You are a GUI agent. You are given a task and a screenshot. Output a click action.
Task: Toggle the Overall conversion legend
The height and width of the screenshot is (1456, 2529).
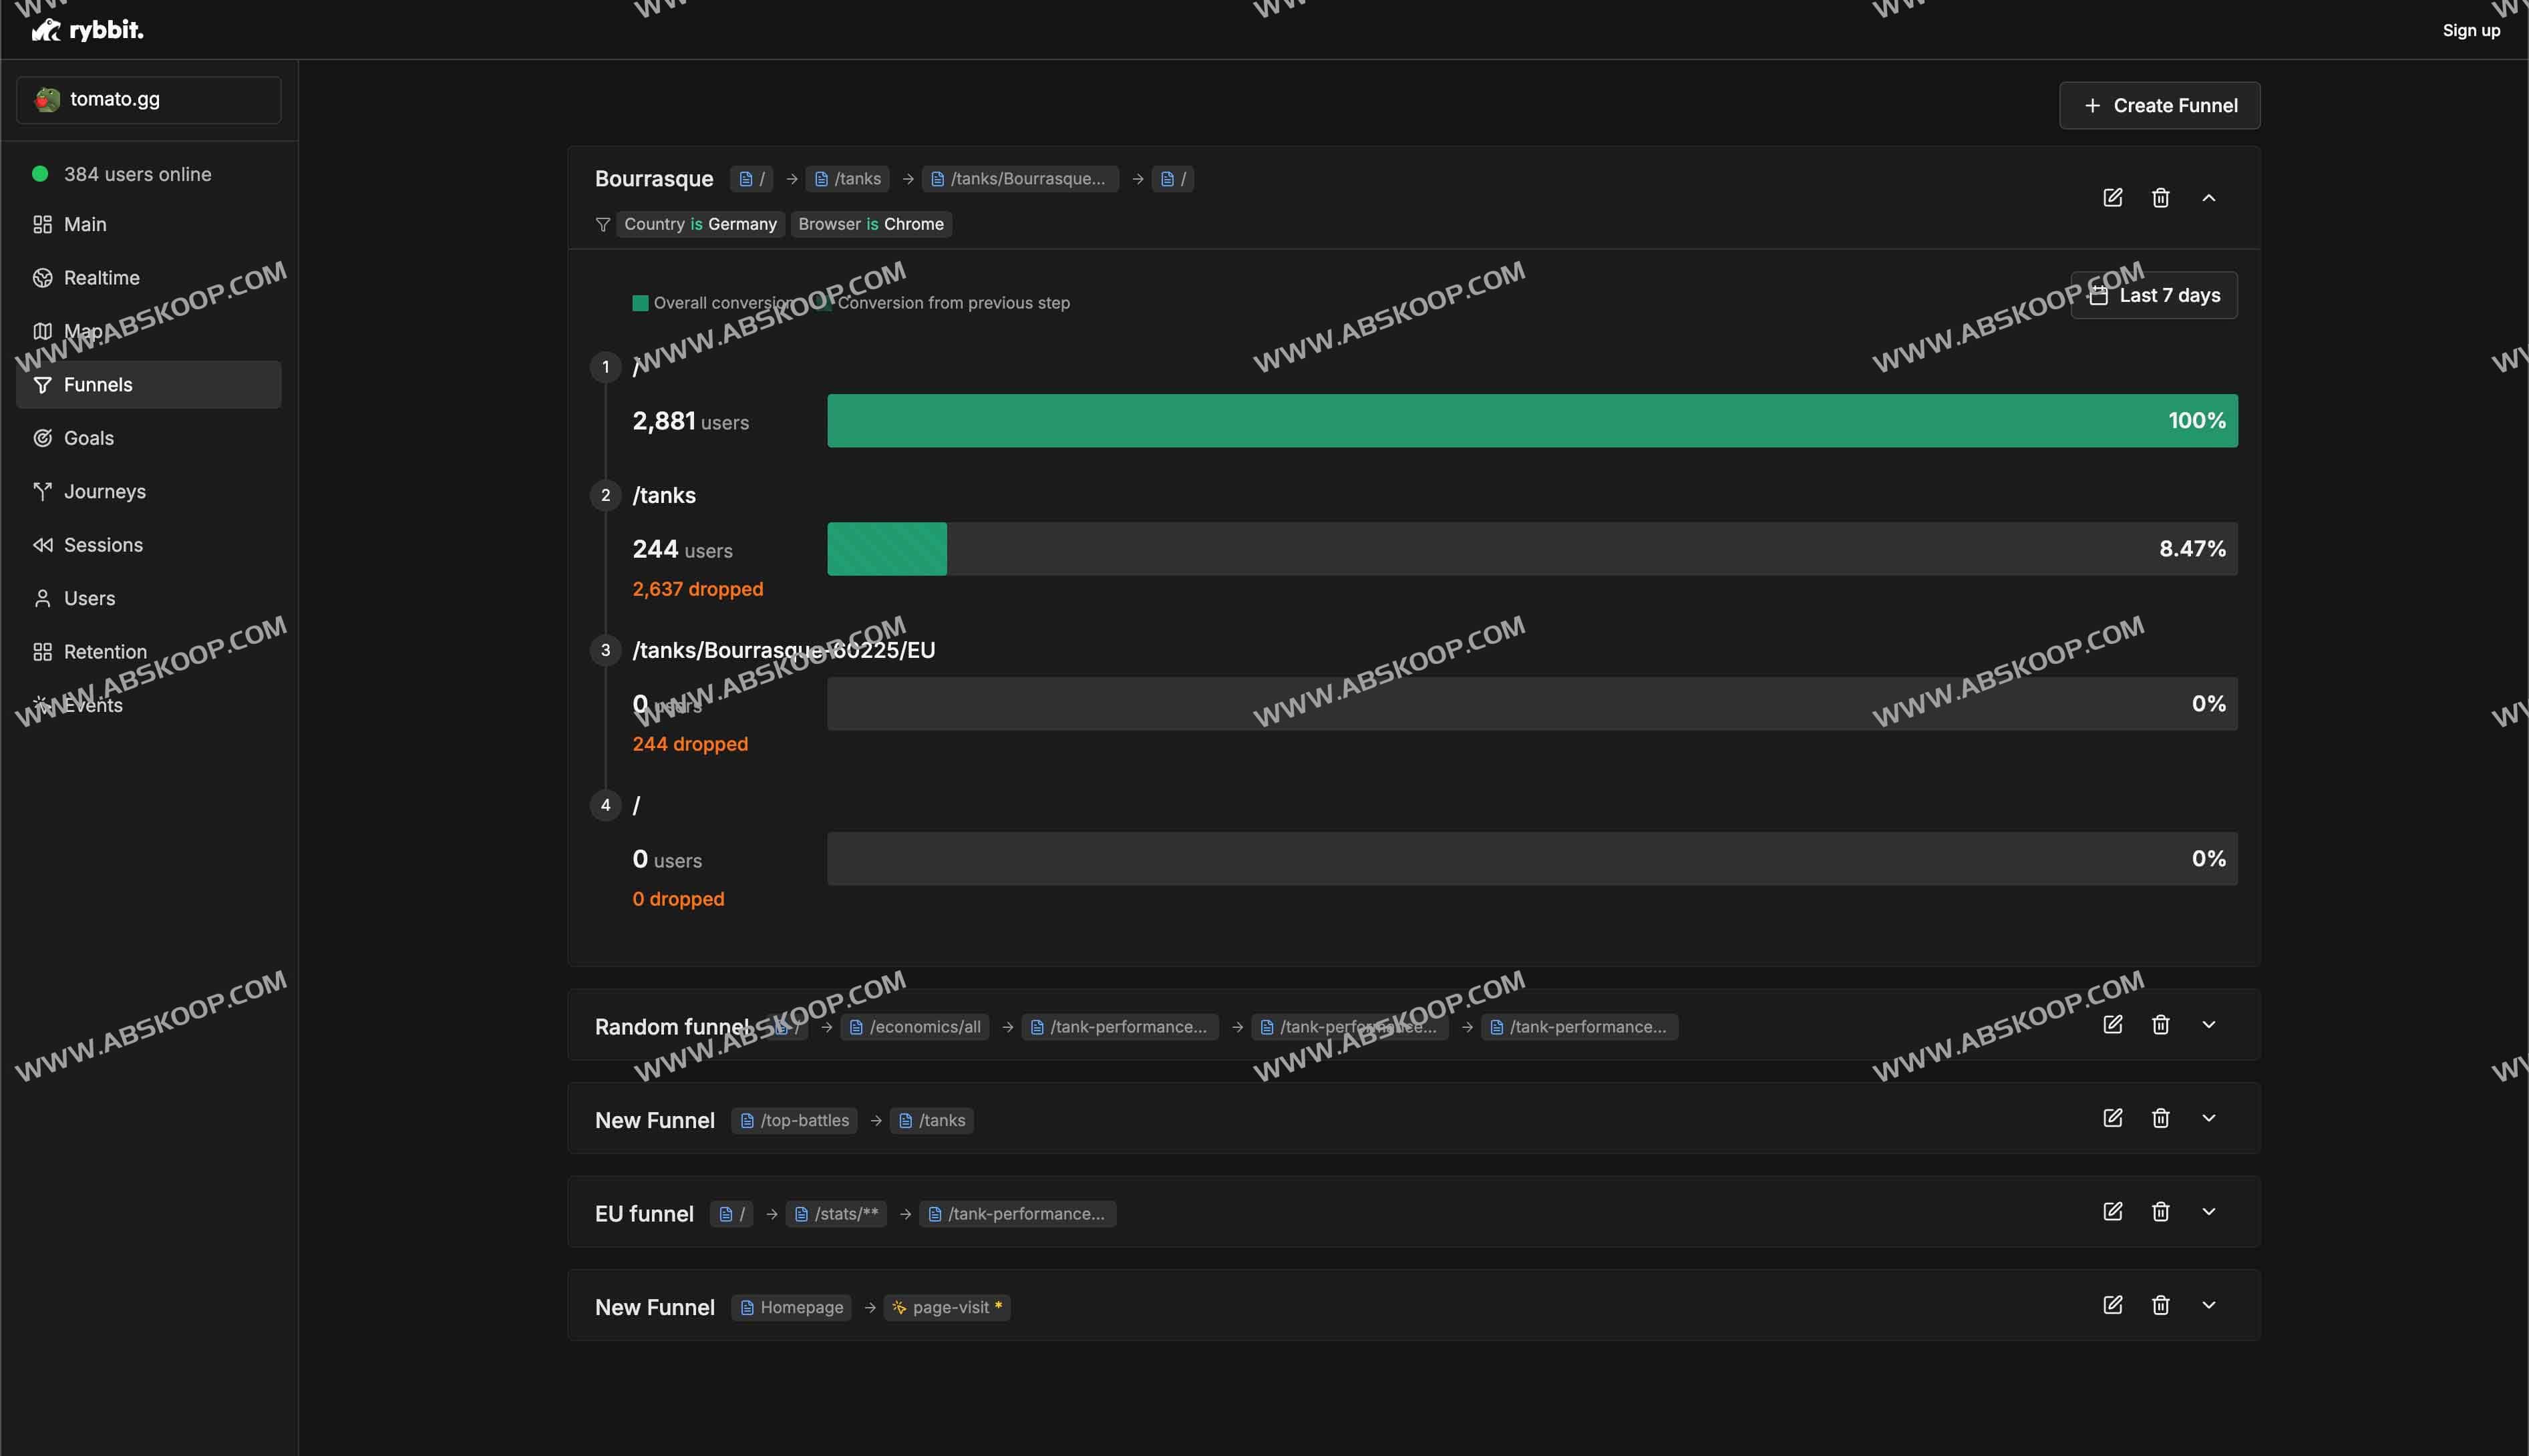[712, 302]
